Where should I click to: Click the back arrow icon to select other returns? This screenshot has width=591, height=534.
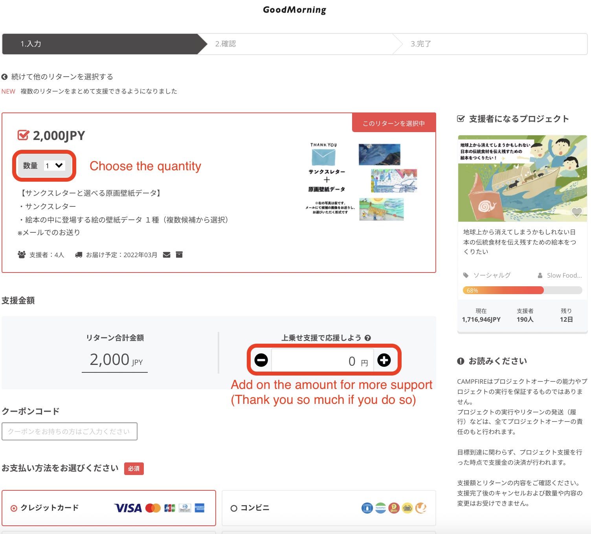[5, 77]
